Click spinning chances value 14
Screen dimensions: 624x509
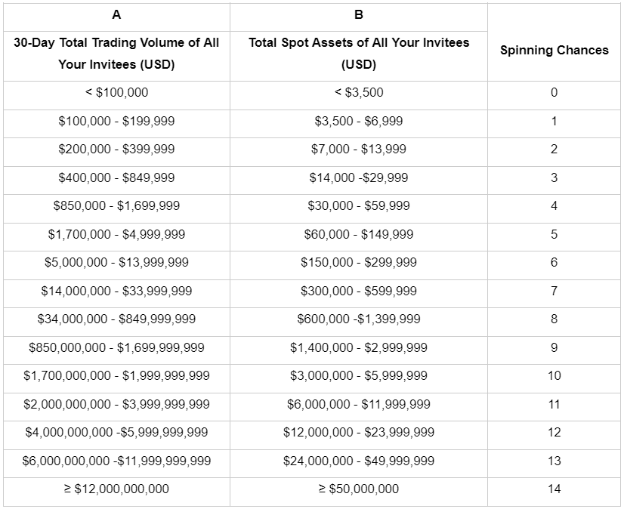pyautogui.click(x=554, y=489)
